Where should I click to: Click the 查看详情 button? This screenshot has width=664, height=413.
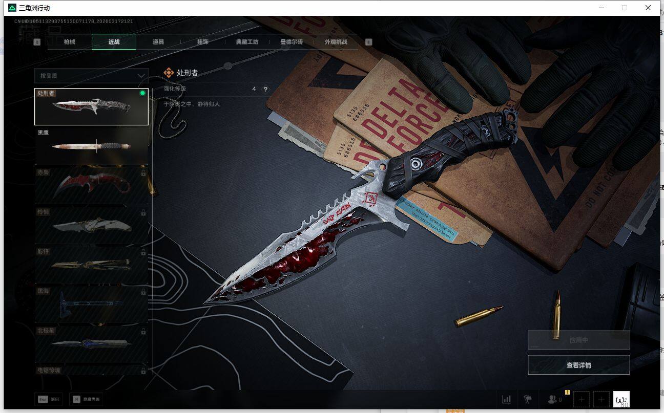578,365
